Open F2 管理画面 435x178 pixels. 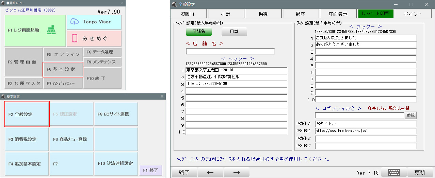[23, 63]
